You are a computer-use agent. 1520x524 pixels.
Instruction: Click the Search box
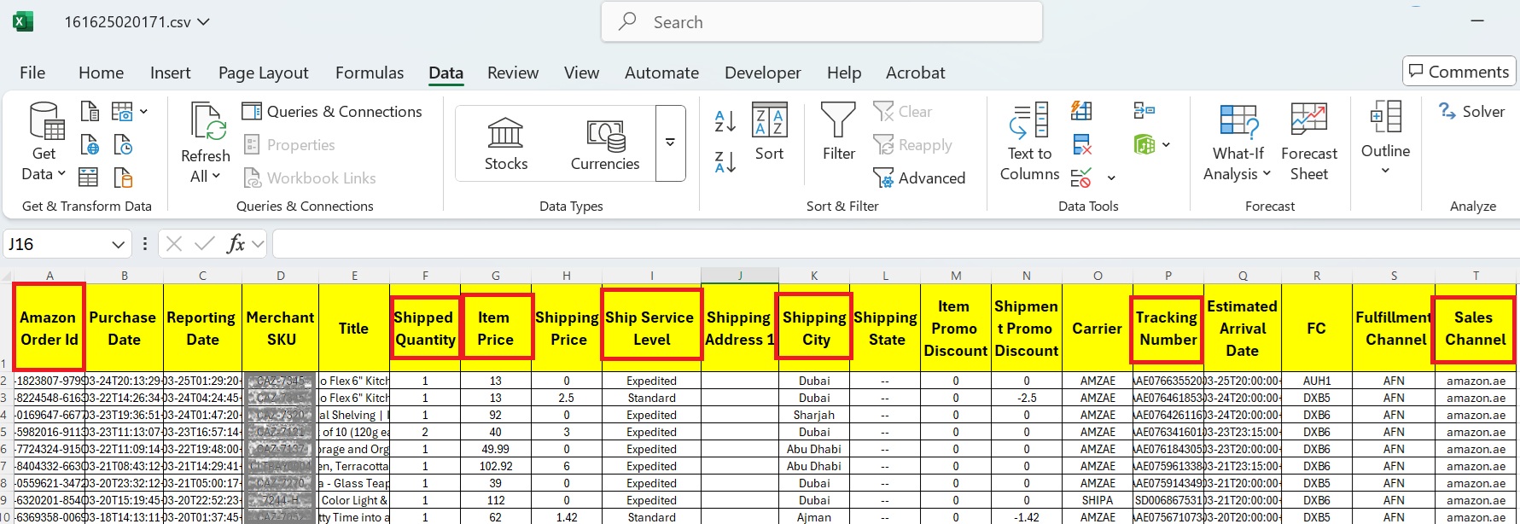(x=822, y=22)
